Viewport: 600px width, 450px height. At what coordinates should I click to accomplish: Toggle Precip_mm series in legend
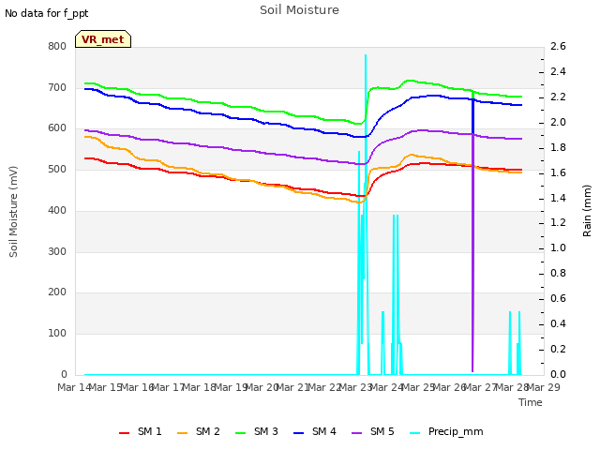coord(446,432)
